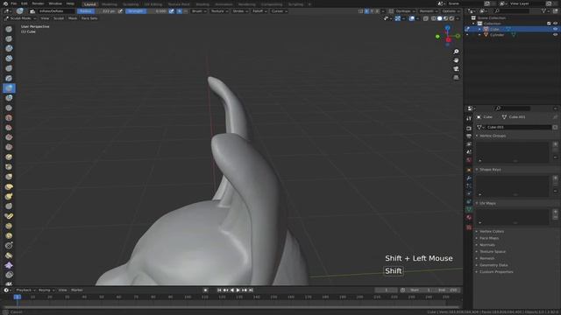Viewport: 561px width, 315px height.
Task: Switch to the Modeling workspace tab
Action: (110, 4)
